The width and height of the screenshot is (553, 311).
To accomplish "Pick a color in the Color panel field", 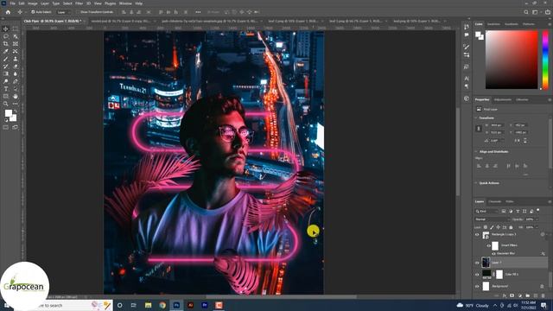I will 512,60.
